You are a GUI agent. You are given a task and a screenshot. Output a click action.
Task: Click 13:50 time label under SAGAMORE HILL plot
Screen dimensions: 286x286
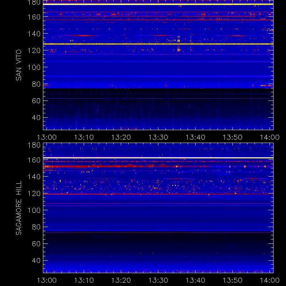(233, 280)
